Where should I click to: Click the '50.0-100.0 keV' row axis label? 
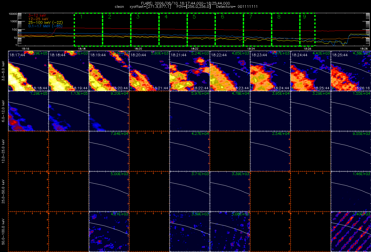pyautogui.click(x=3, y=232)
